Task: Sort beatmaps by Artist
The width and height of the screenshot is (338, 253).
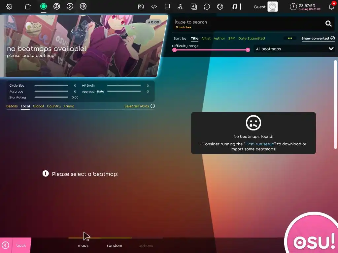Action: (206, 38)
